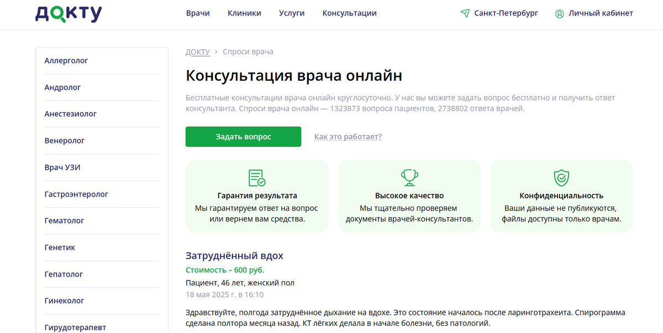Open the Как это работает? link

348,136
